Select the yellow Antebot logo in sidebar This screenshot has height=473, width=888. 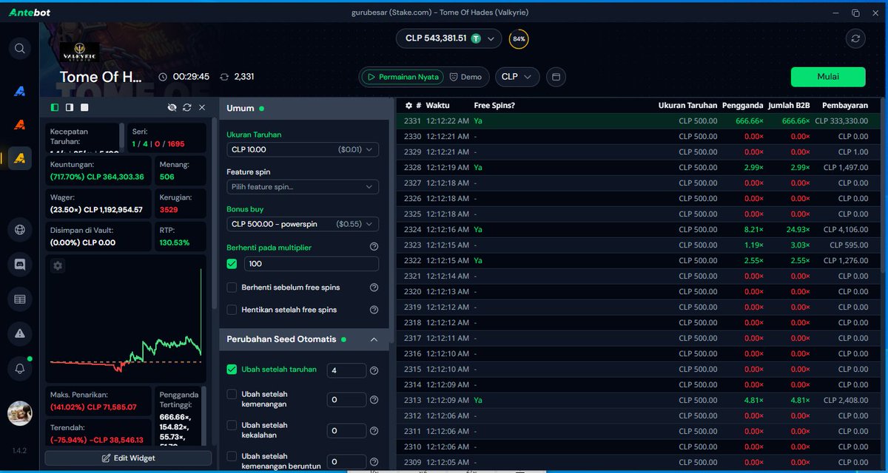coord(20,158)
